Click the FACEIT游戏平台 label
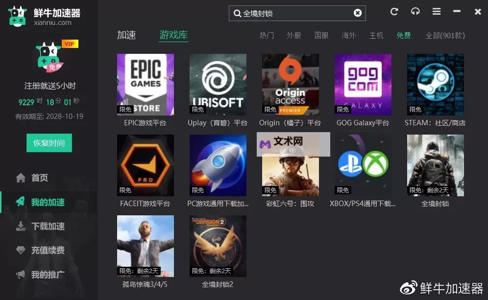Image resolution: width=488 pixels, height=300 pixels. tap(145, 204)
